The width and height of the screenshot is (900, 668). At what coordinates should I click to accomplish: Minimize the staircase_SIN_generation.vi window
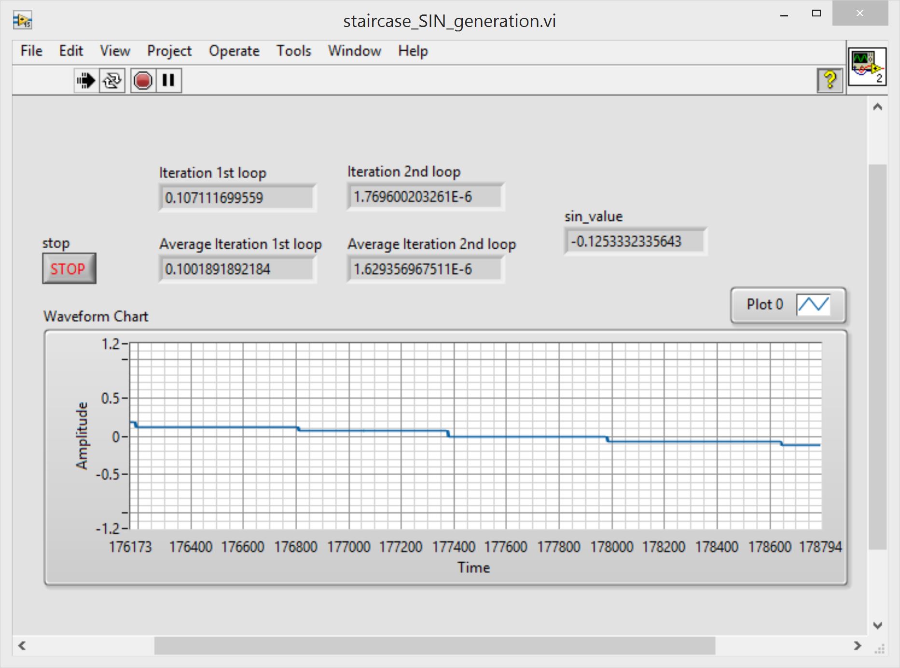pos(784,14)
